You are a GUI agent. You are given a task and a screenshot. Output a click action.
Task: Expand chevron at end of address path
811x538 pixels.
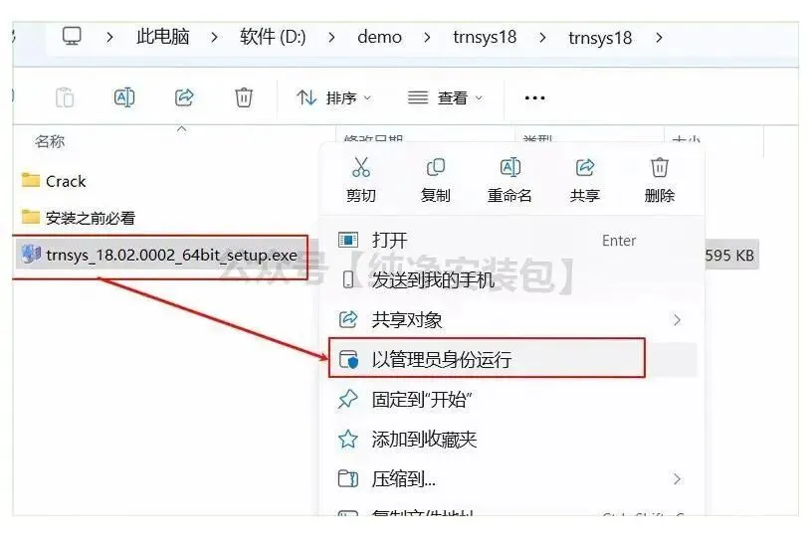tap(659, 37)
